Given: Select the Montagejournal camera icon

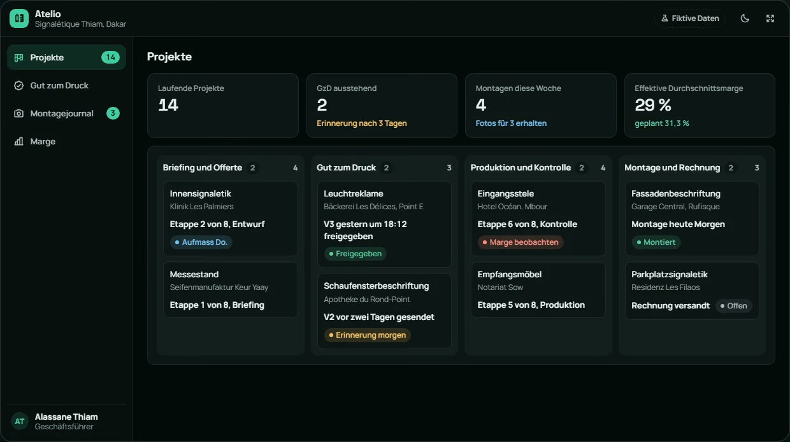Looking at the screenshot, I should point(19,113).
